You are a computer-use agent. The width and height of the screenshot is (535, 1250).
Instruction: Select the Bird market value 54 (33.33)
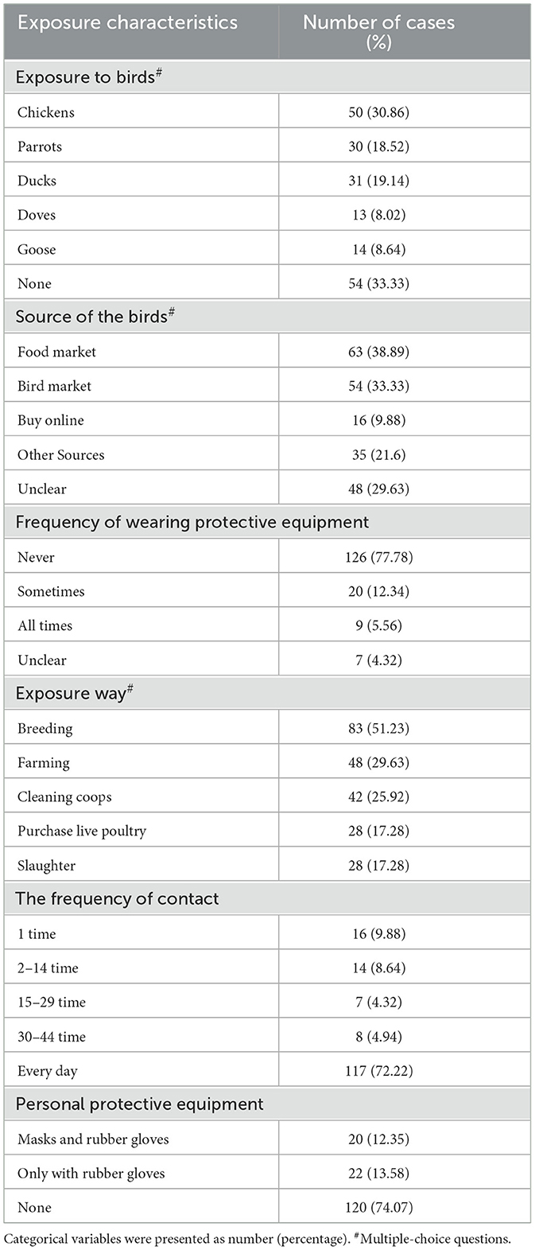(x=378, y=386)
